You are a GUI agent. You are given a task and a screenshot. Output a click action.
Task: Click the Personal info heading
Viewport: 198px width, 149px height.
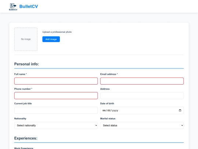(26, 64)
